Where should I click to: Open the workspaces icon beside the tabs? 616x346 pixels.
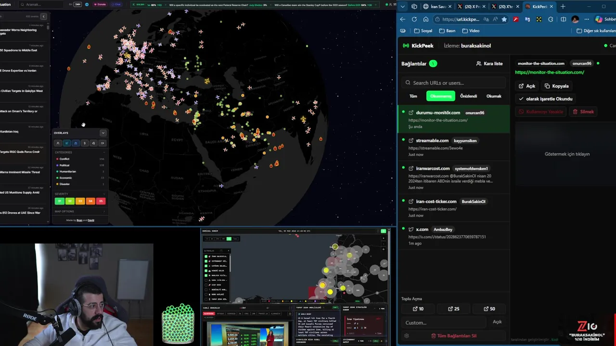click(x=414, y=7)
